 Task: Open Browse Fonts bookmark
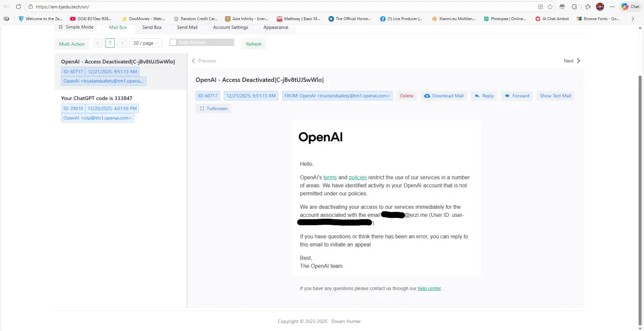point(599,19)
